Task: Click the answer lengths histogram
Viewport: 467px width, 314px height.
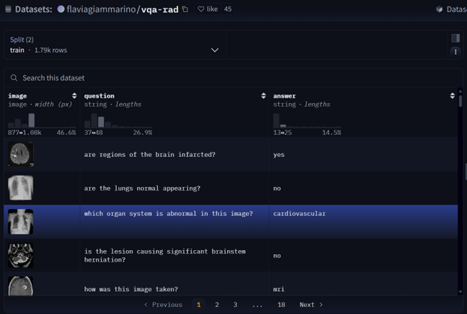Action: (307, 121)
